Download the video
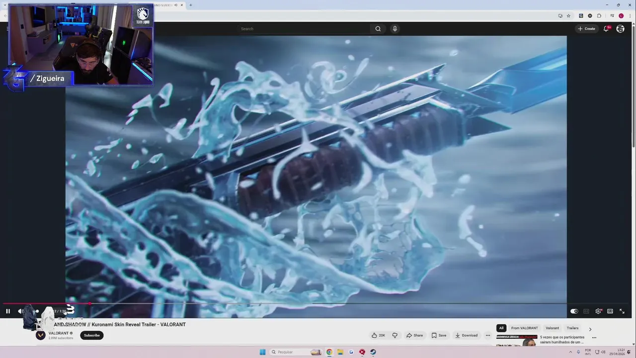Image resolution: width=636 pixels, height=358 pixels. pos(467,335)
